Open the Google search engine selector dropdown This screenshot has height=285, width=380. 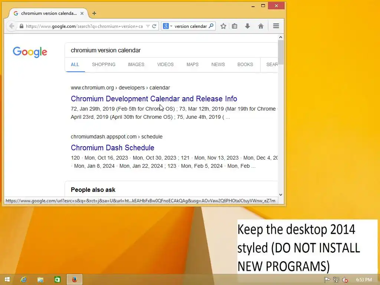167,26
